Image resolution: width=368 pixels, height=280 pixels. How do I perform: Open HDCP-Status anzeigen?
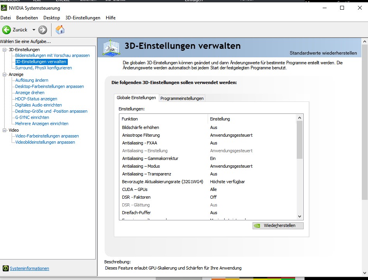pos(36,99)
